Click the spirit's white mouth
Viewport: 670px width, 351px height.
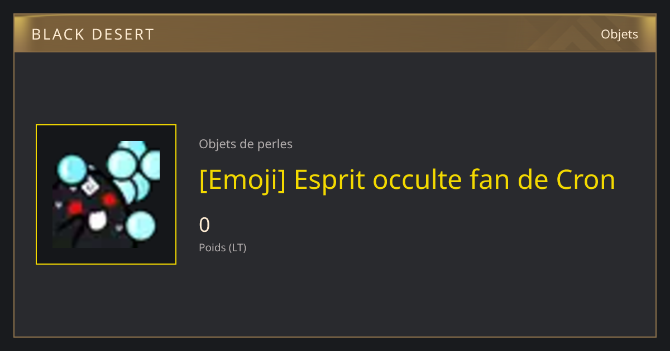[97, 221]
